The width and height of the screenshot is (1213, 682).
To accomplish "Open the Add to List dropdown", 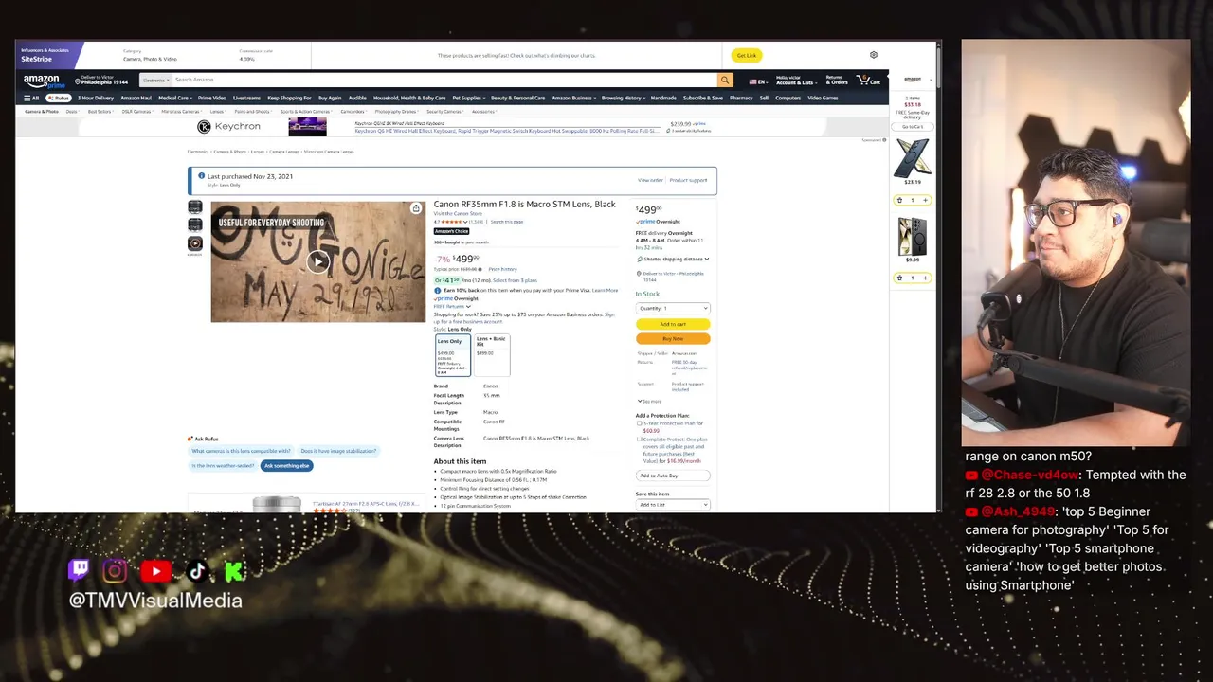I will pos(673,505).
